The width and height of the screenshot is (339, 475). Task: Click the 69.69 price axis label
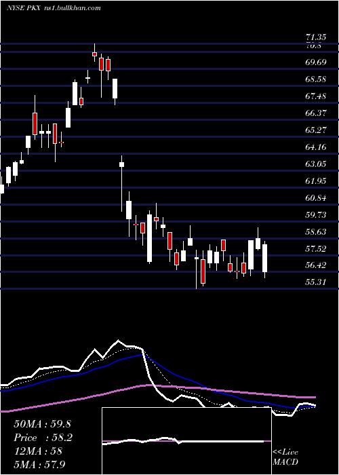pos(316,62)
